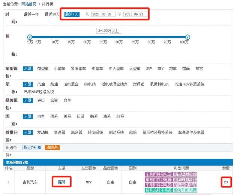Screen dimensions: 240x195
Task: Filter country by 韩系
Action: [94, 117]
